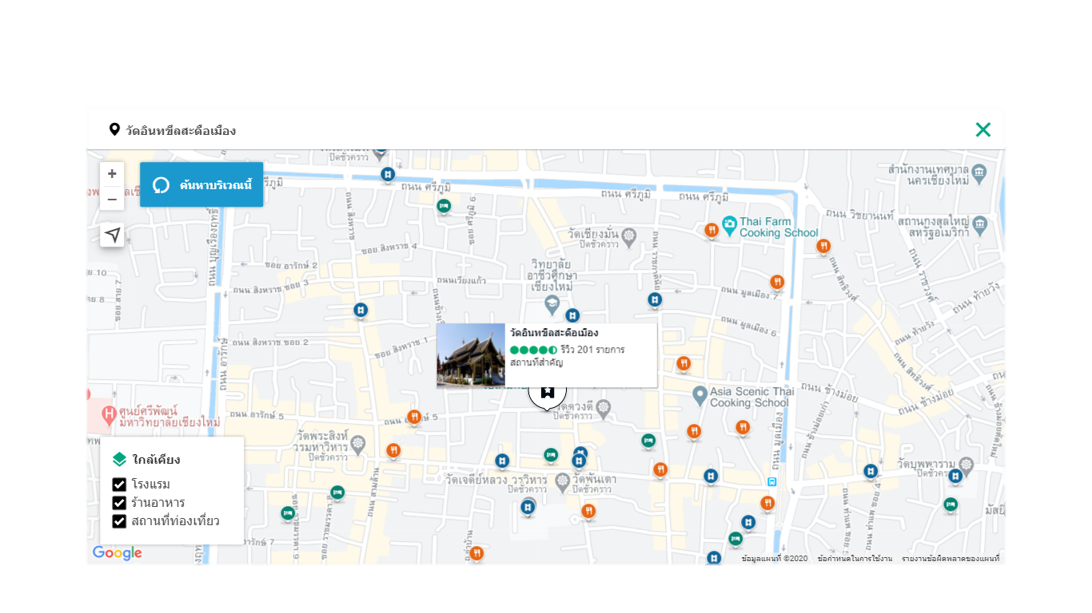The width and height of the screenshot is (1092, 613).
Task: Click the ค้นหาบริเวณนี้ search-this-area button
Action: pyautogui.click(x=201, y=185)
